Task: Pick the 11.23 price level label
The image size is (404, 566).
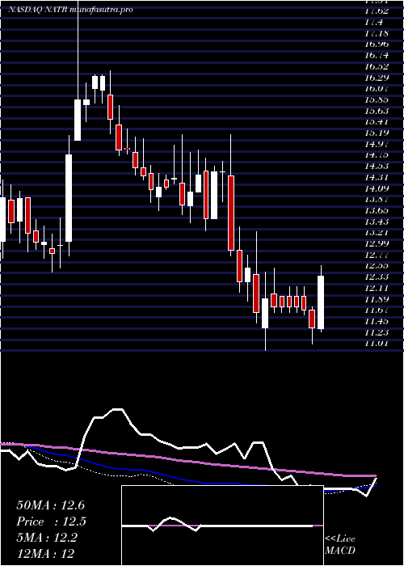Action: (x=377, y=332)
